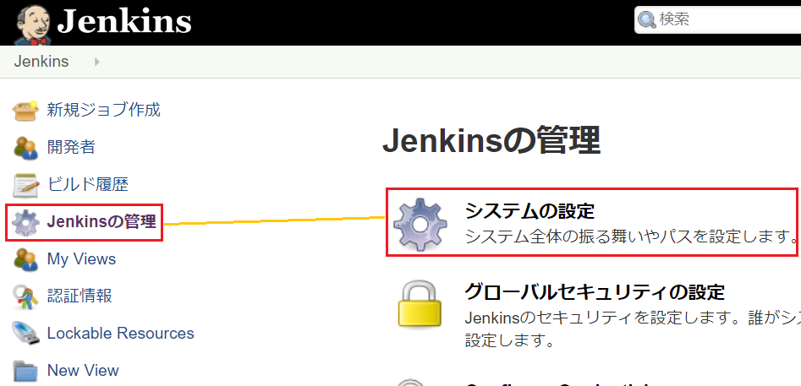The height and width of the screenshot is (386, 801).
Task: Click the 新規ジョブ作成 box icon
Action: coord(25,110)
